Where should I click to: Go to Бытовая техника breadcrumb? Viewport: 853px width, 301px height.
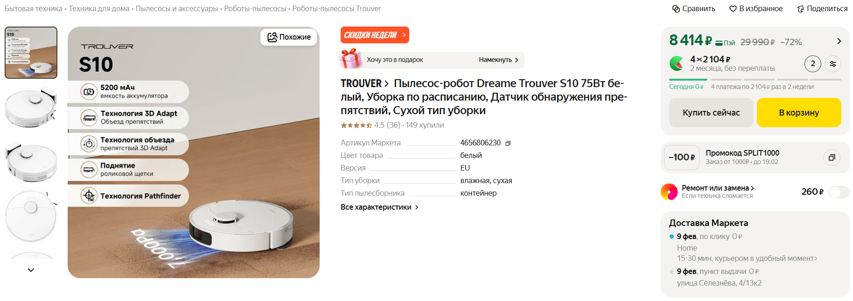point(34,9)
